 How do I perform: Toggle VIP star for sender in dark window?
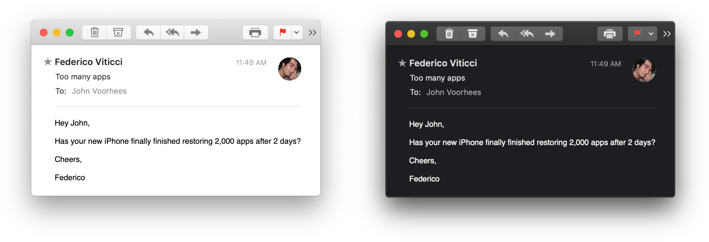(x=402, y=63)
